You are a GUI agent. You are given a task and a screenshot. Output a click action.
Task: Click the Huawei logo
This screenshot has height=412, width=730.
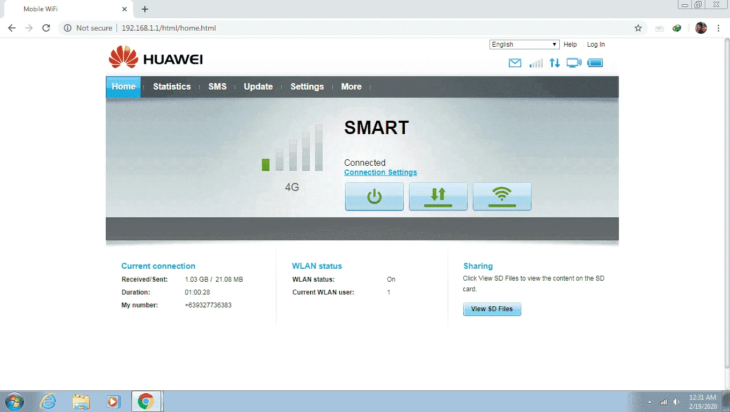[156, 57]
